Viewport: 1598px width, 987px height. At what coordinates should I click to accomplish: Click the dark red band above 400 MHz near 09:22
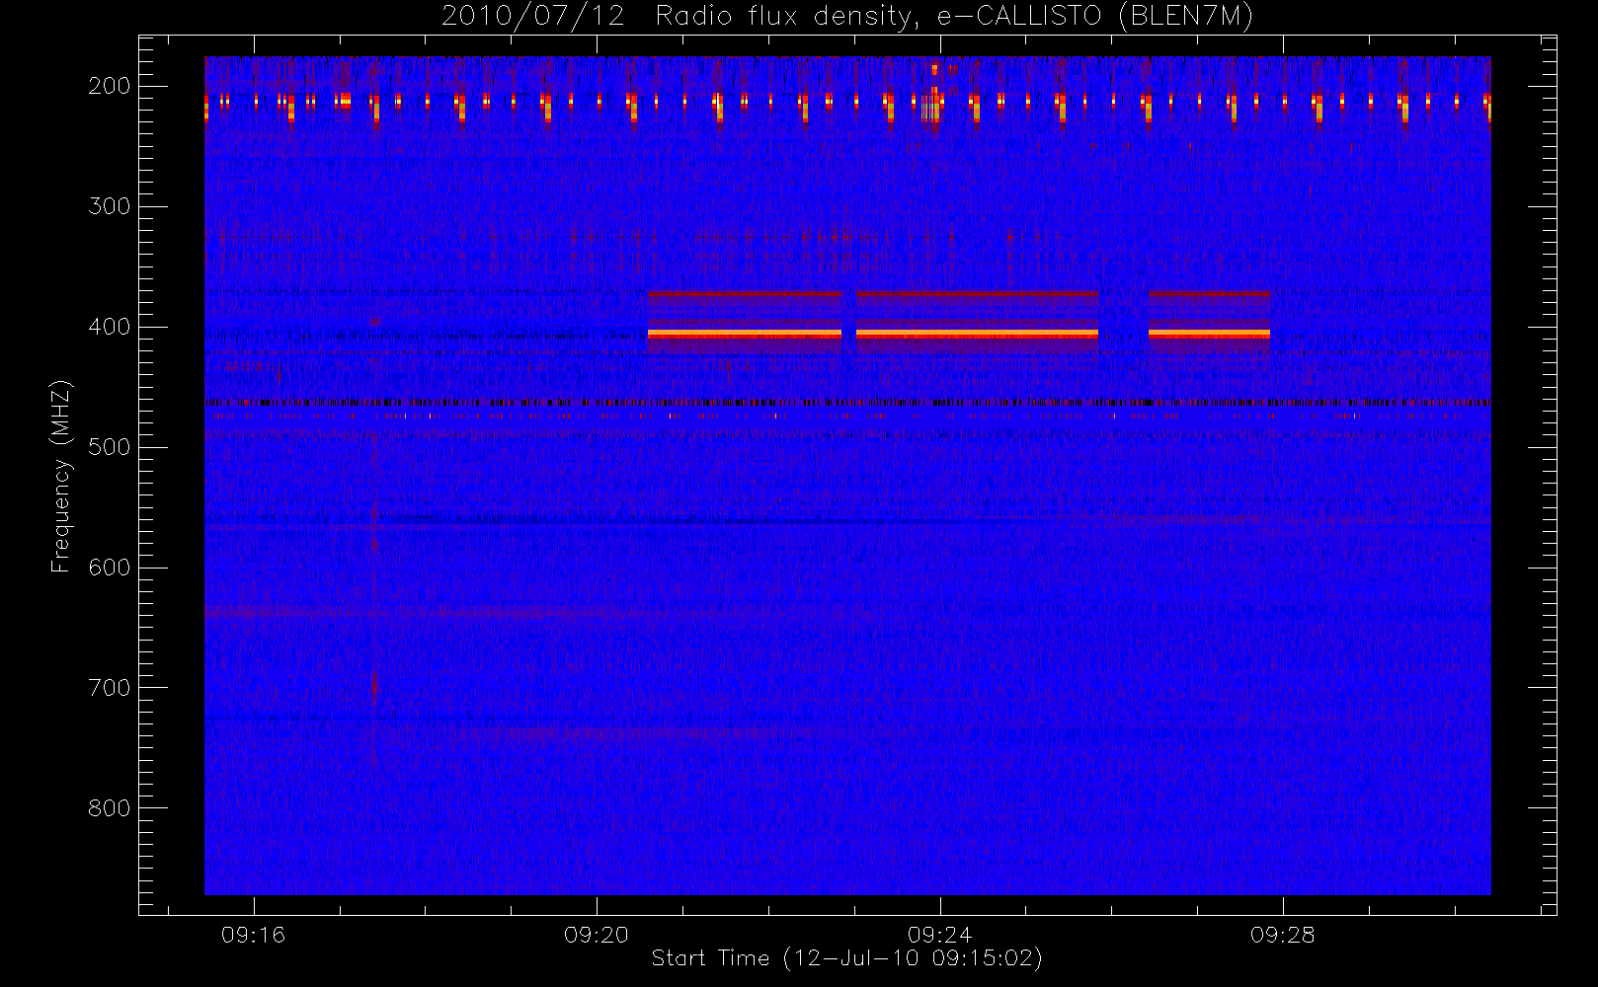pyautogui.click(x=744, y=294)
